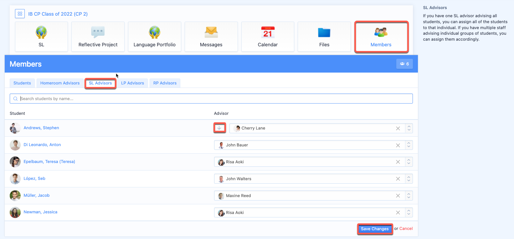
Task: Click Save Changes button
Action: click(375, 229)
